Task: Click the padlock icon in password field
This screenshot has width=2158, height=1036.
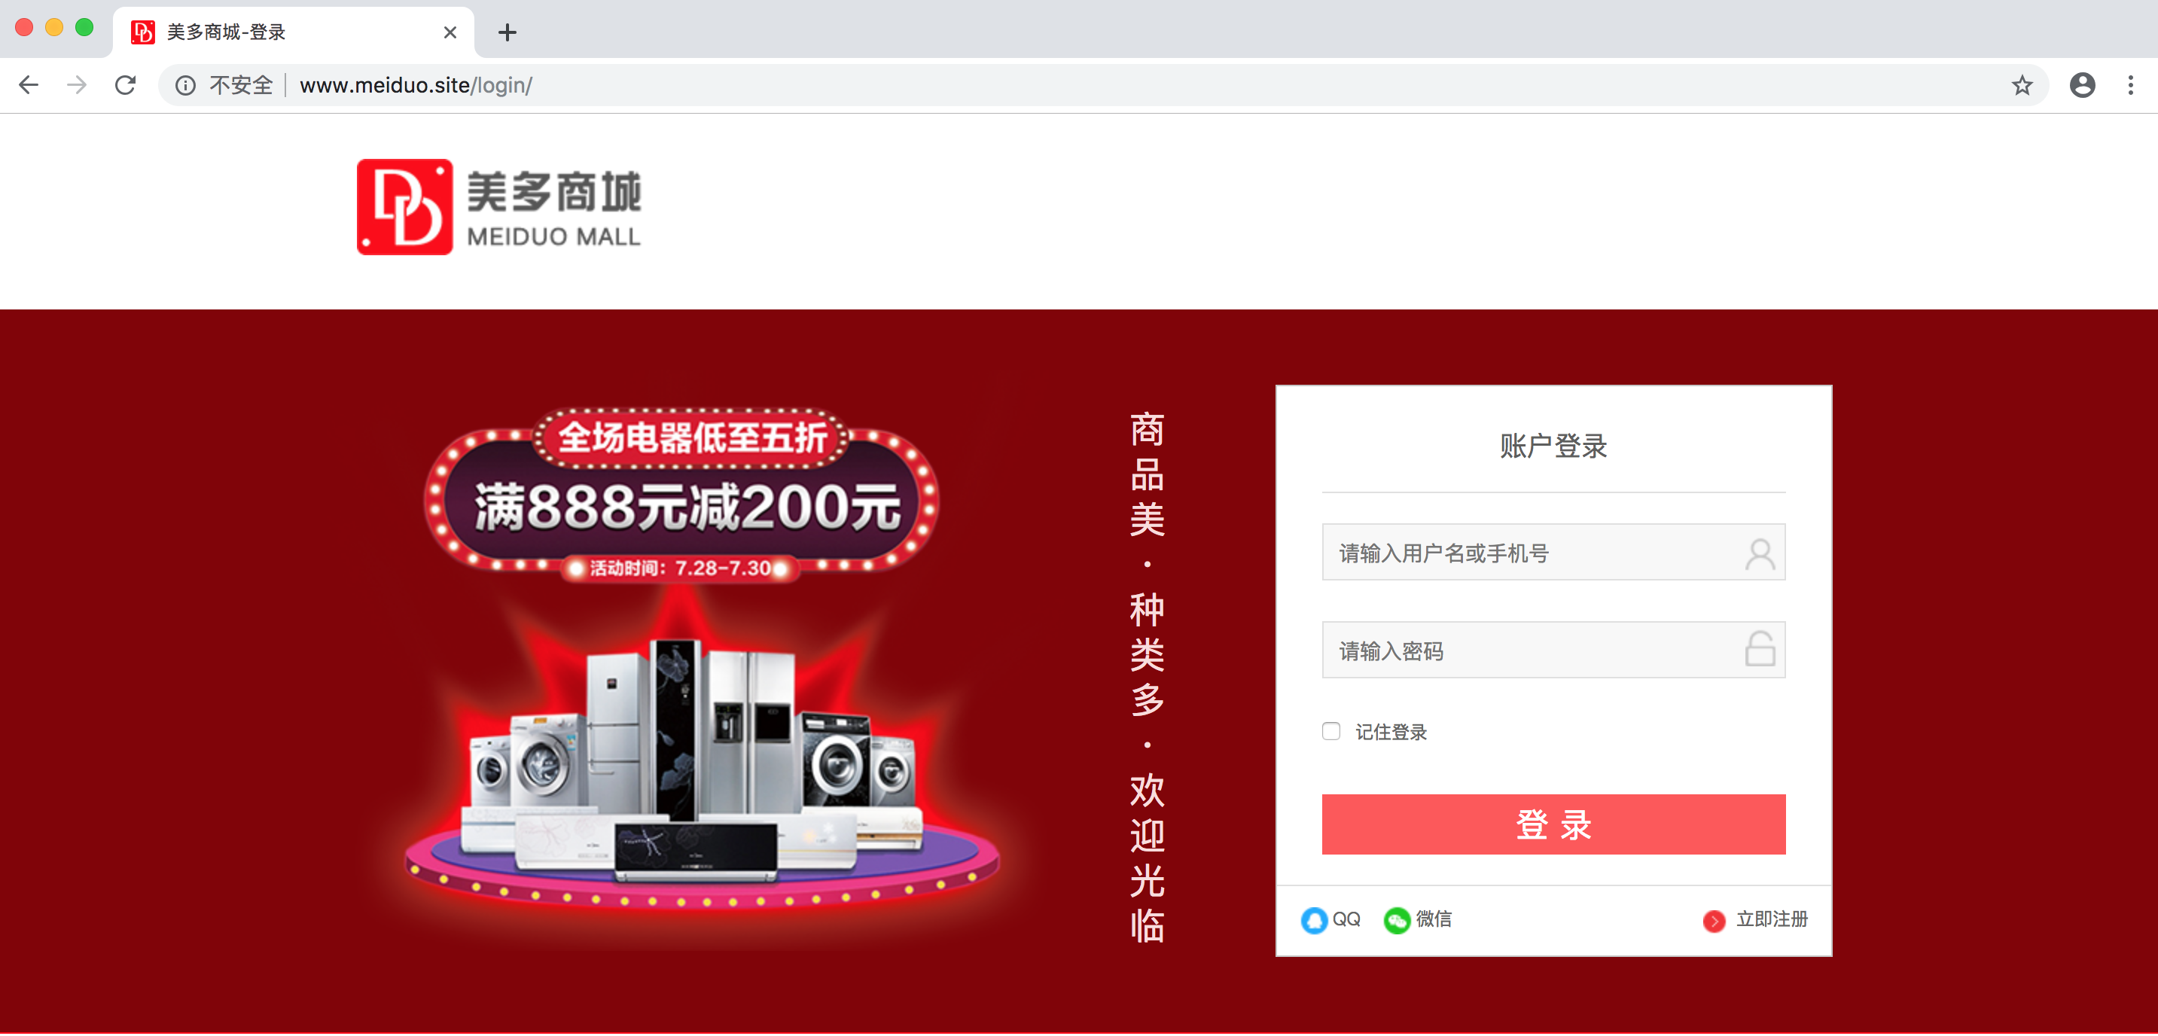Action: 1759,649
